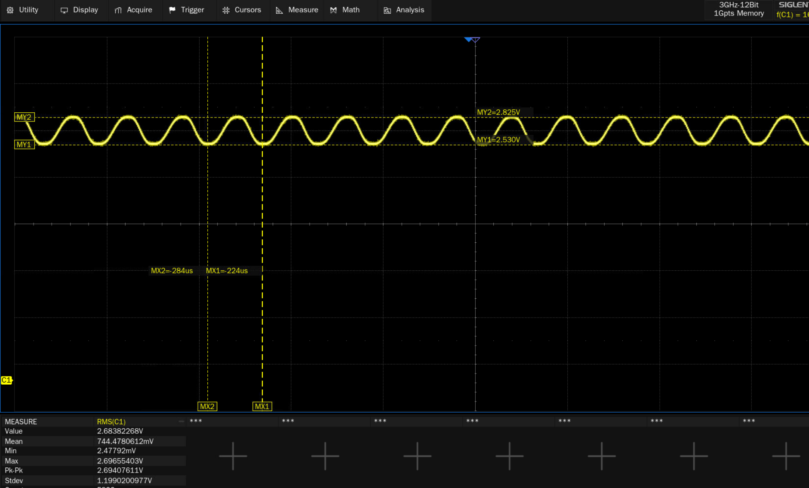Screen dimensions: 809x488
Task: Open the Math menu
Action: tap(345, 10)
